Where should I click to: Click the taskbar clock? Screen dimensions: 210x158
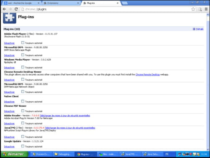[x=204, y=154]
